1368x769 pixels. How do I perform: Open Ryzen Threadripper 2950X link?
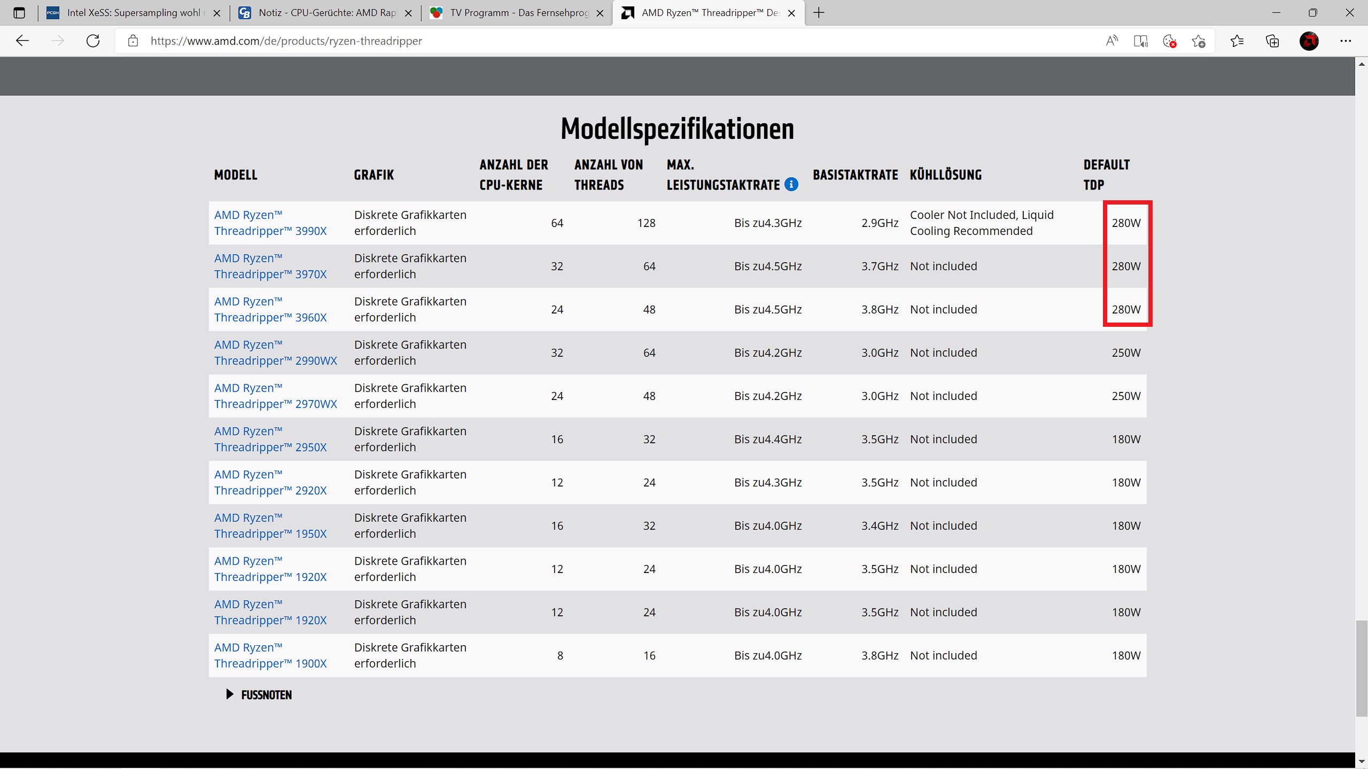270,440
